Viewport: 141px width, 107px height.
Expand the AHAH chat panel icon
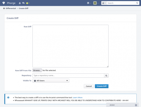[x=136, y=105]
